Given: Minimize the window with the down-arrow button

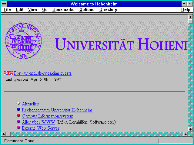Looking at the screenshot, I should pyautogui.click(x=184, y=4).
